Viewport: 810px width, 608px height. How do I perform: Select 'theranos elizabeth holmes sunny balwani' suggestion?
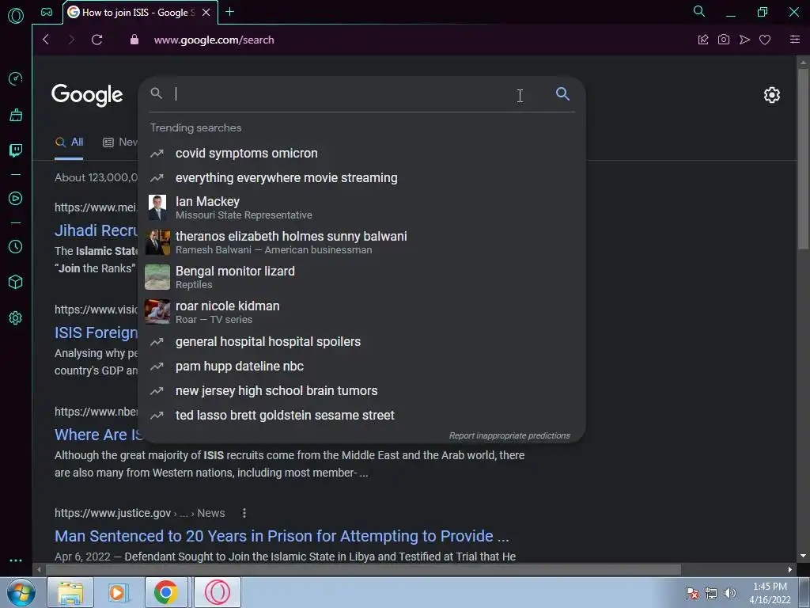tap(361, 242)
